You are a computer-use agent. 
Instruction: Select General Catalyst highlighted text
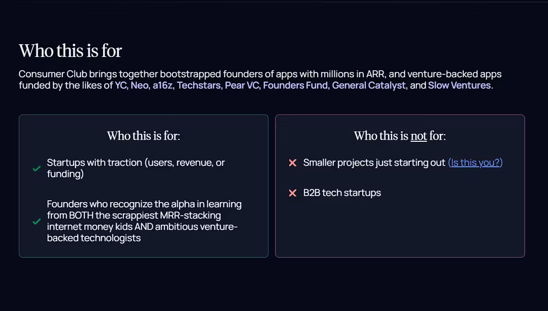pos(370,85)
